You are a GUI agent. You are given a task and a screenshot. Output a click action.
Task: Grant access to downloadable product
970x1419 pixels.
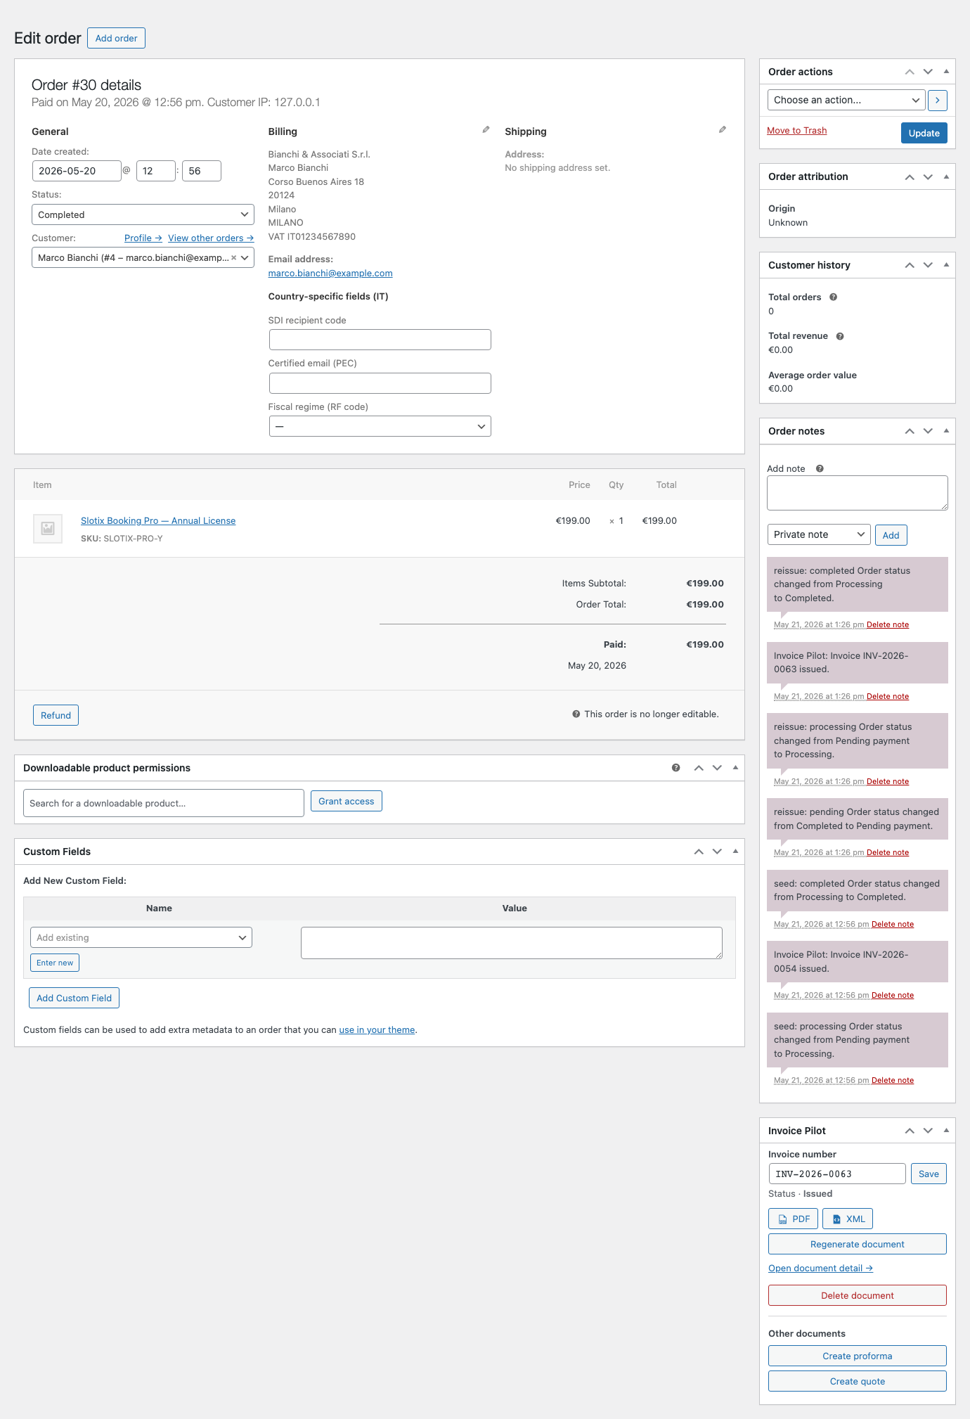[346, 801]
